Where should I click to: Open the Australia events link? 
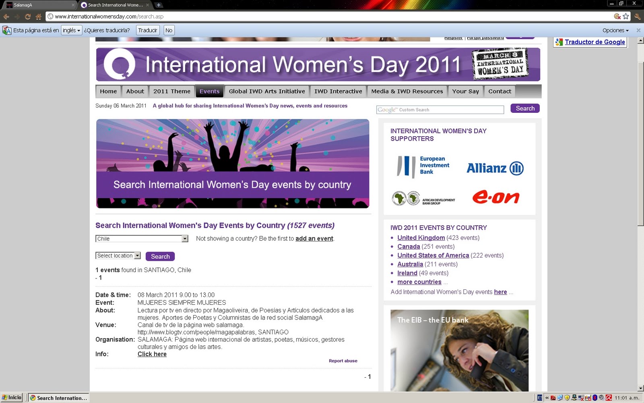(410, 264)
